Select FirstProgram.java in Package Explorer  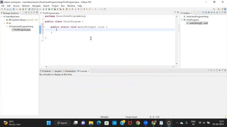tap(21, 30)
